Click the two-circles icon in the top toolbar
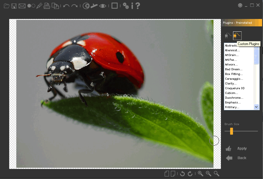 pos(31,6)
